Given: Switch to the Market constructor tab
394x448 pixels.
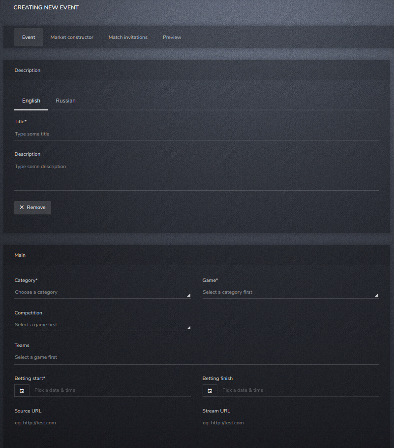Looking at the screenshot, I should pos(72,37).
